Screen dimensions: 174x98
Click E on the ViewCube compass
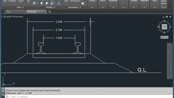click(170, 27)
